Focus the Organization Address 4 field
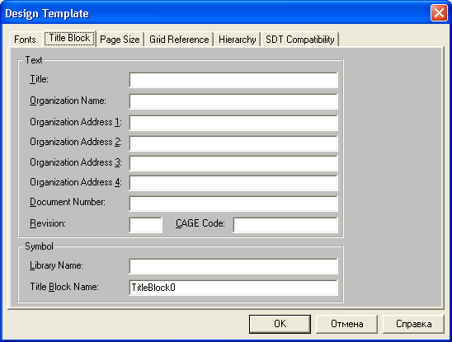Viewport: 452px width, 342px height. tap(233, 183)
